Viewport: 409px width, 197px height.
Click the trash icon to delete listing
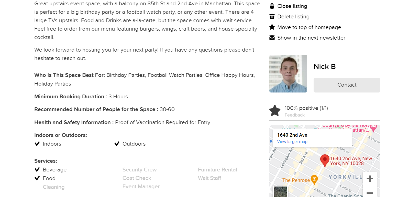(272, 16)
